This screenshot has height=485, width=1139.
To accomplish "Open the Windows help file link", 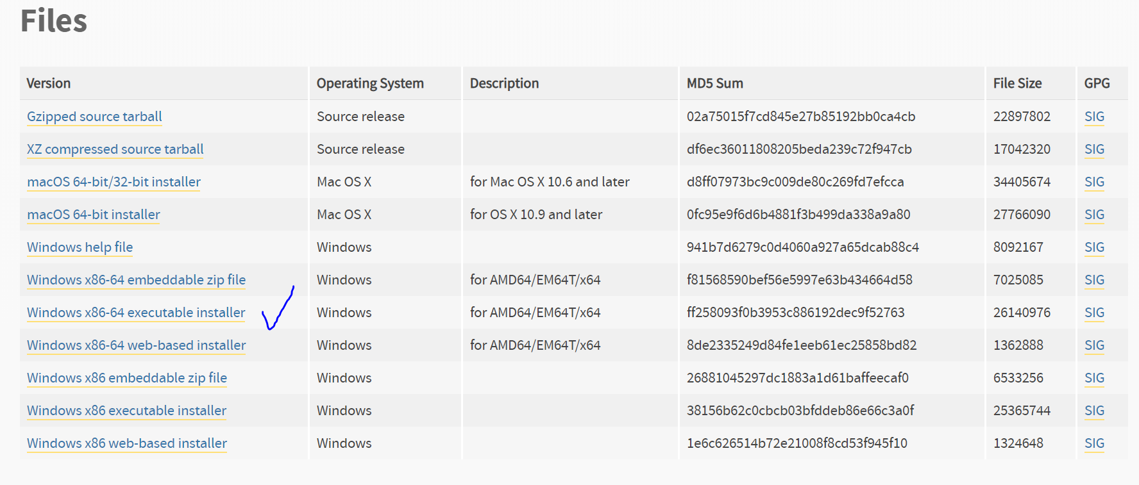I will pos(80,247).
